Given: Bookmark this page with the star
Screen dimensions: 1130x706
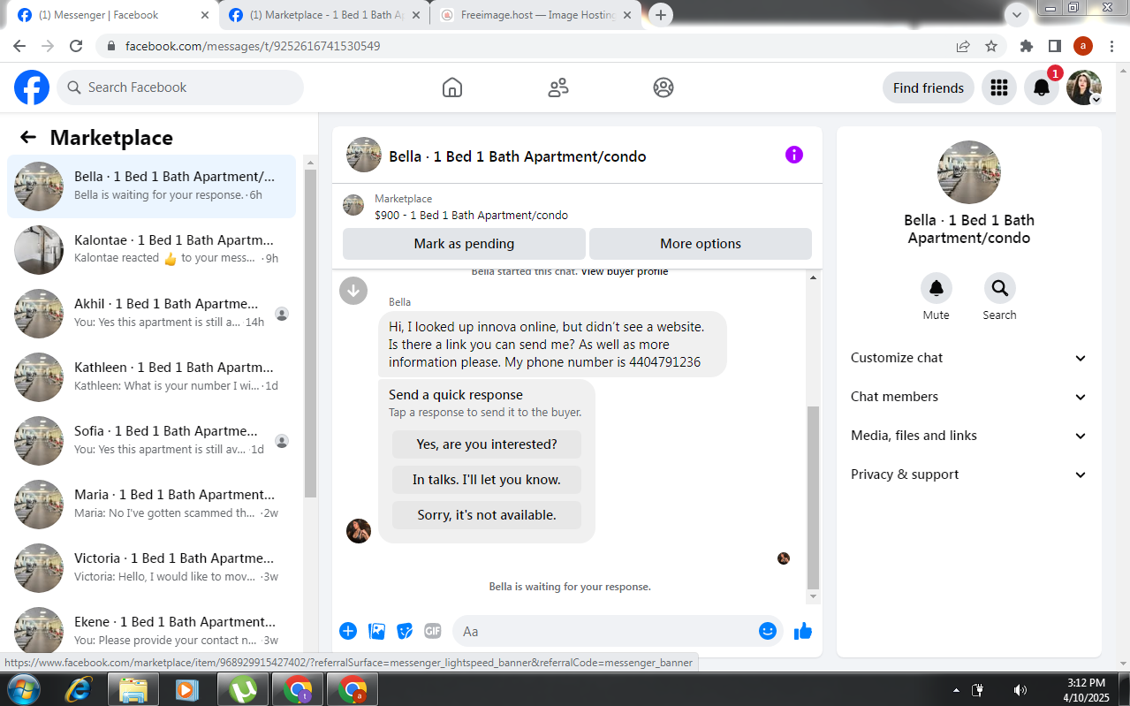Looking at the screenshot, I should [x=991, y=46].
